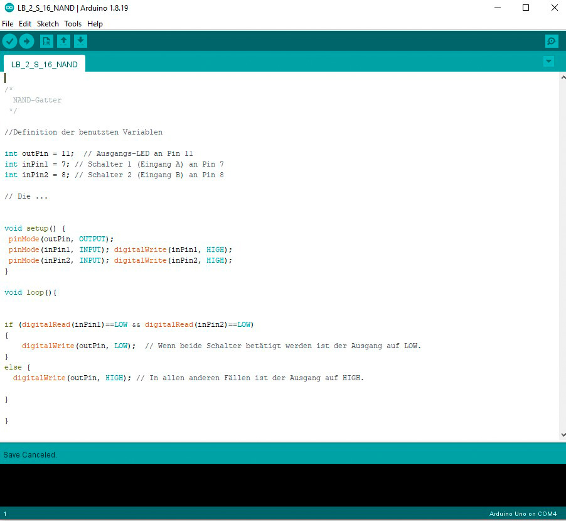Click the editor scrollbar up arrow
The width and height of the screenshot is (566, 521).
point(562,77)
